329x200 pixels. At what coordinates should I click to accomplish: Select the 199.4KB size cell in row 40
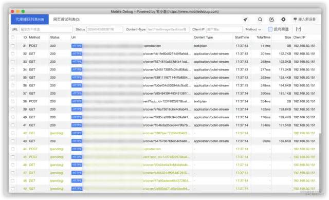pos(285,117)
